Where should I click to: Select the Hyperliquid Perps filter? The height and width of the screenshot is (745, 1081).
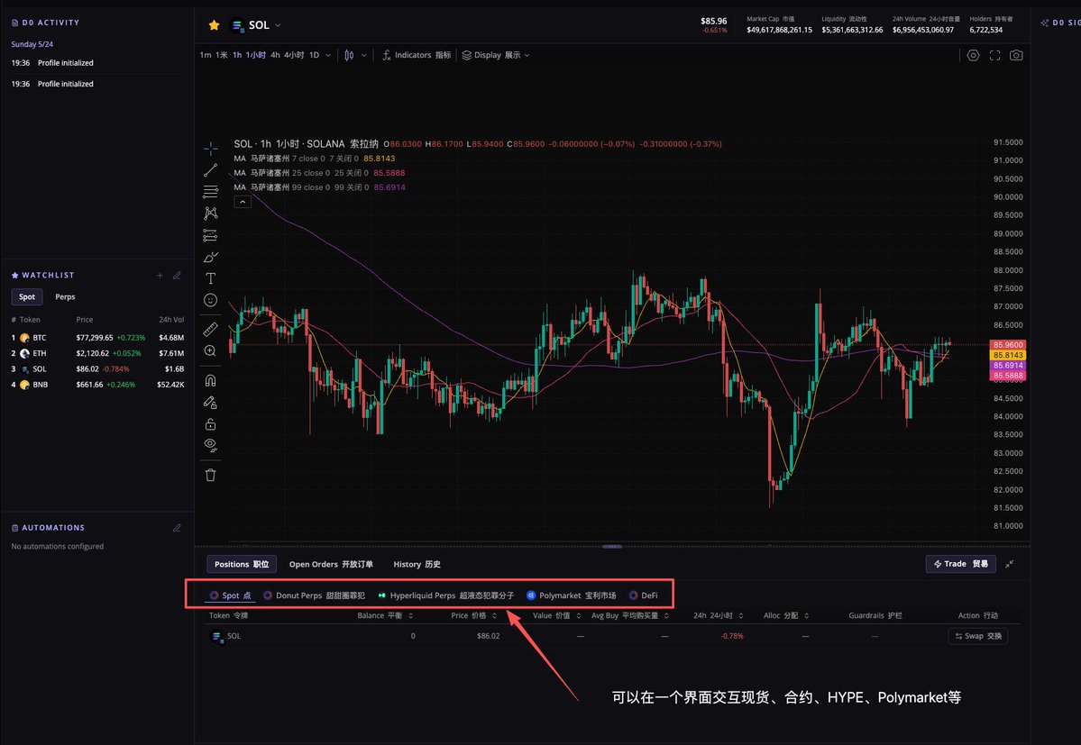point(446,595)
